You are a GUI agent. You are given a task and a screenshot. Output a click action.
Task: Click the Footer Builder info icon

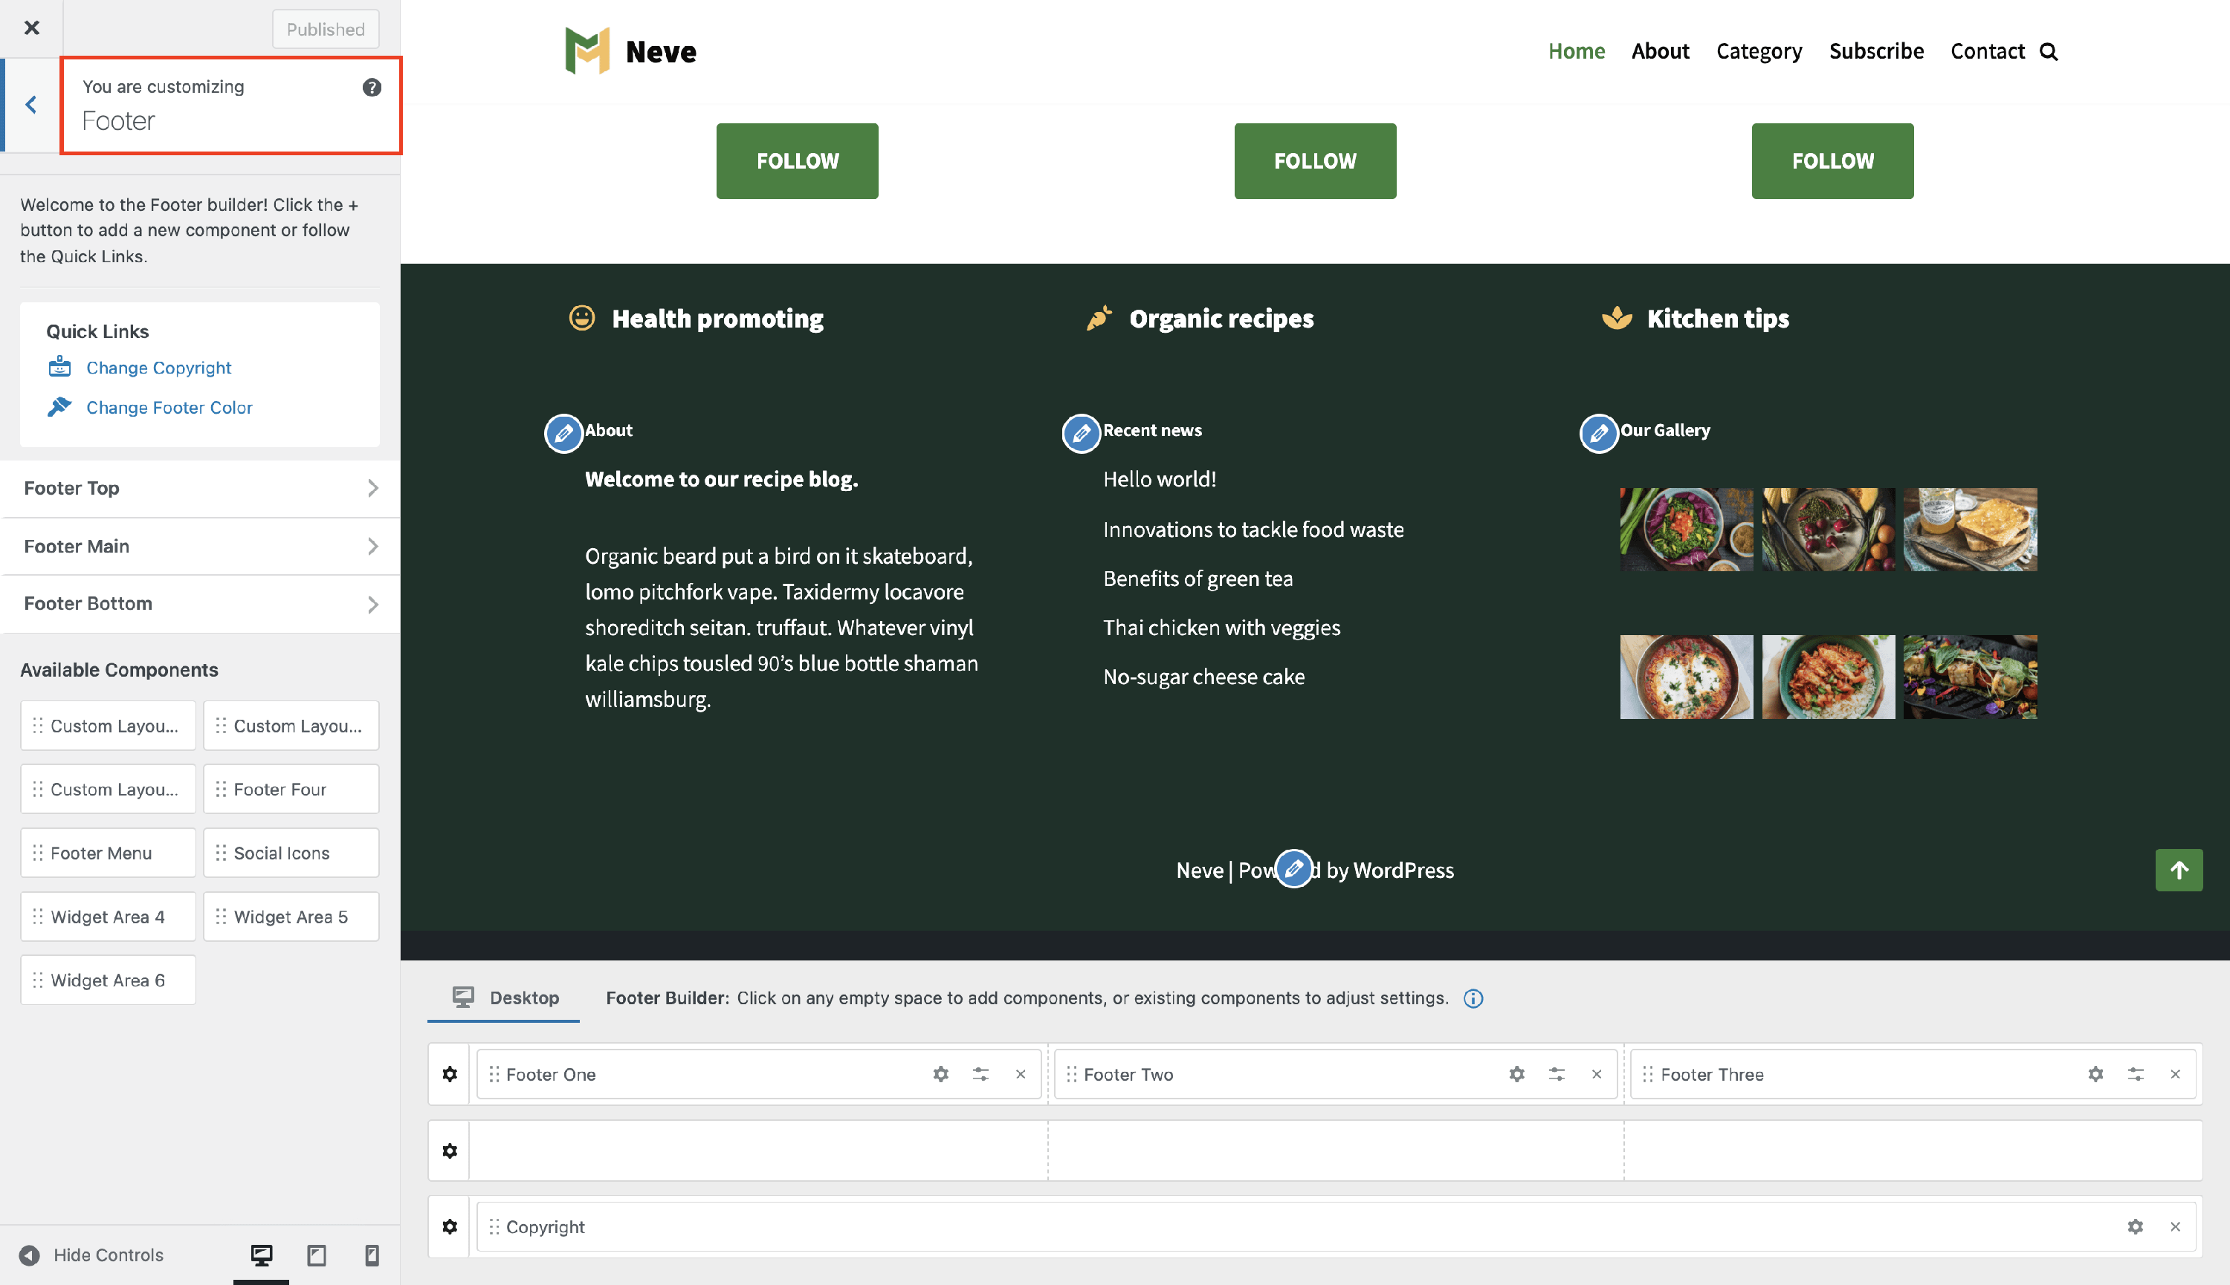(1473, 998)
